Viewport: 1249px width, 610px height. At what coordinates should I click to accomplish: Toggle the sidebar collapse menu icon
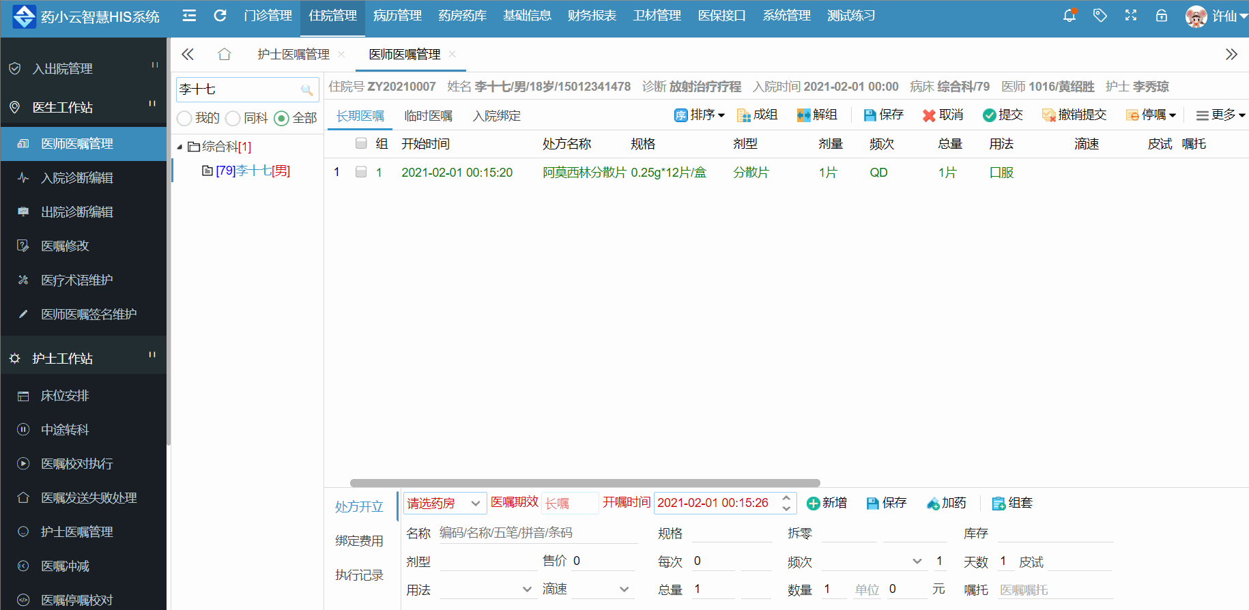[189, 16]
